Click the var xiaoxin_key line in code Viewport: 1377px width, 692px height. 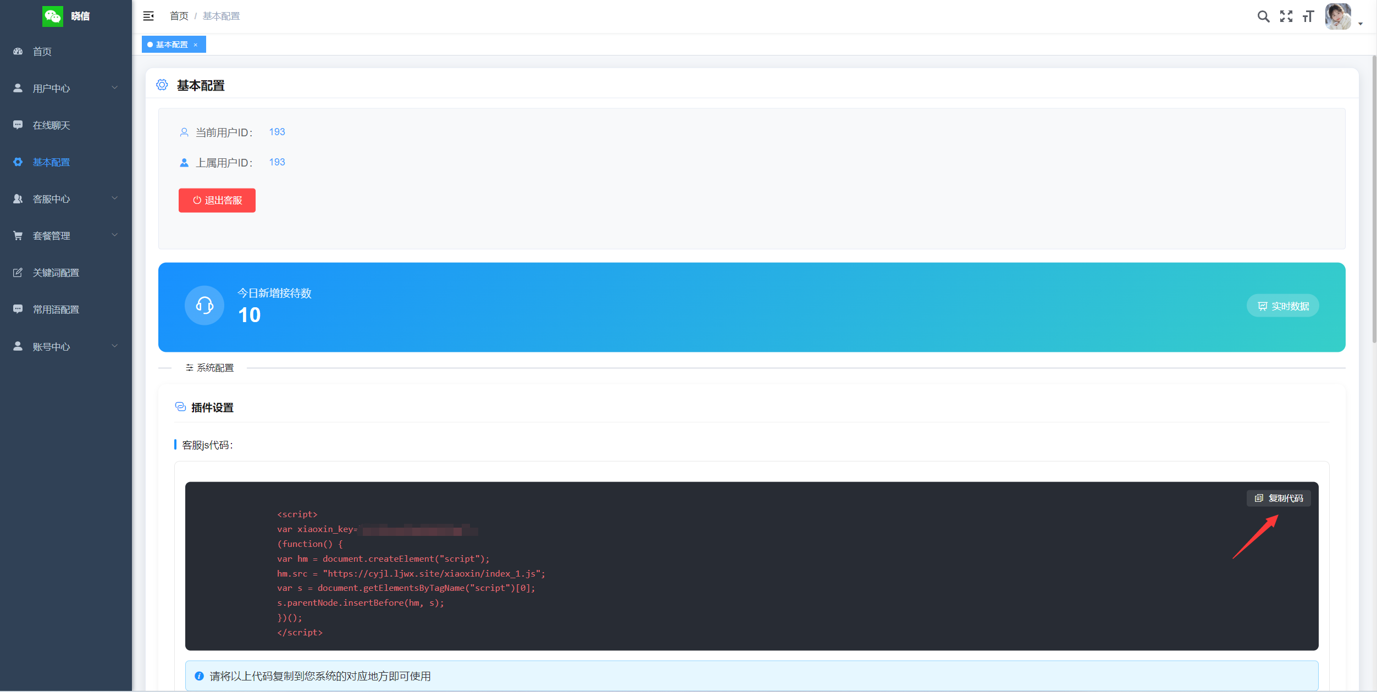click(378, 529)
